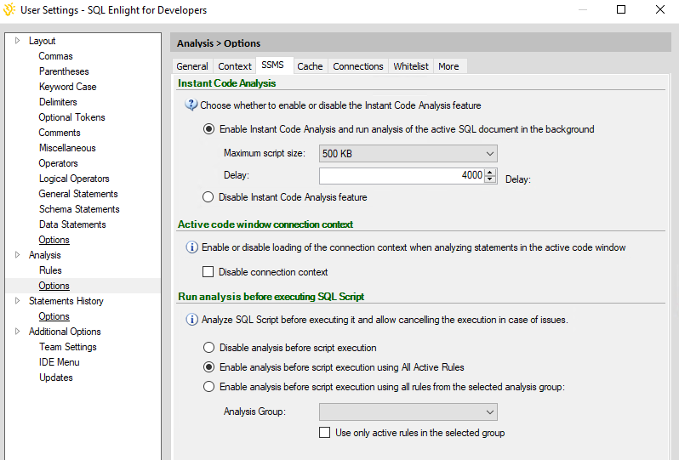Select Logical Operators tree item

click(x=74, y=179)
